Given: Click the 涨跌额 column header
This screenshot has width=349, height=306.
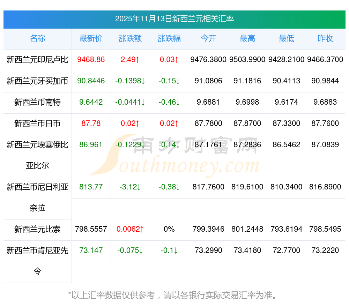Looking at the screenshot, I should tap(130, 38).
